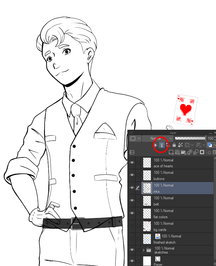Click the Paper layer page icon

tap(157, 259)
